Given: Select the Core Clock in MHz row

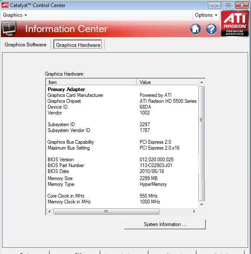Looking at the screenshot, I should coord(122,196).
